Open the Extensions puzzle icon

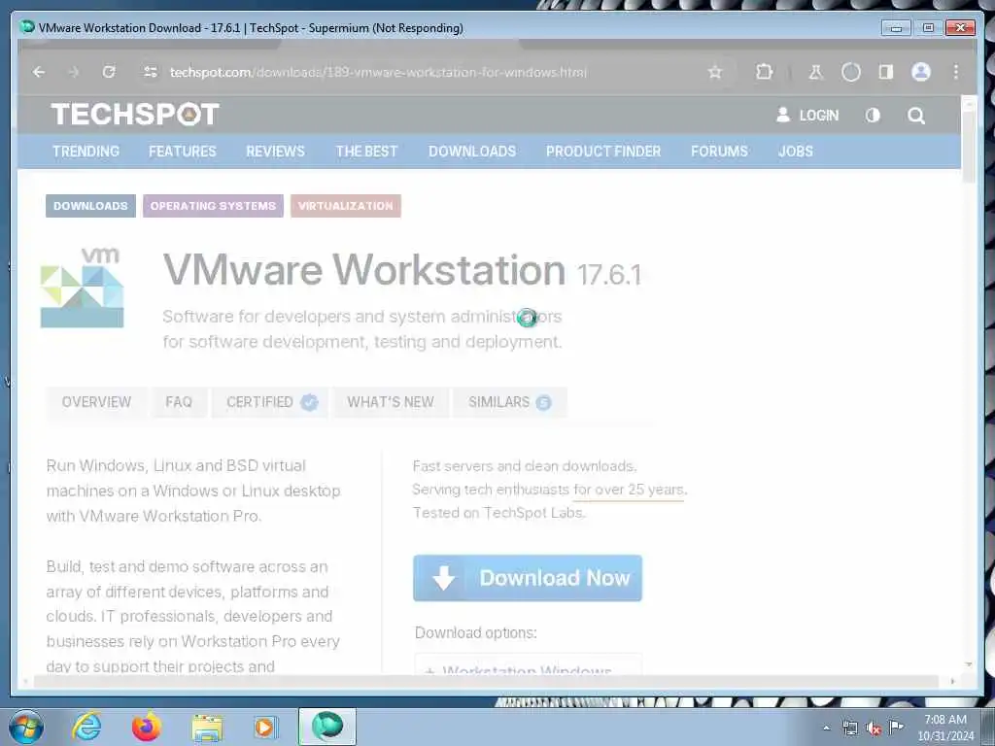coord(764,72)
